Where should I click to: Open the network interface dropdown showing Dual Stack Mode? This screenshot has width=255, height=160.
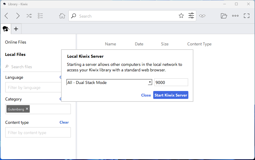(150, 82)
